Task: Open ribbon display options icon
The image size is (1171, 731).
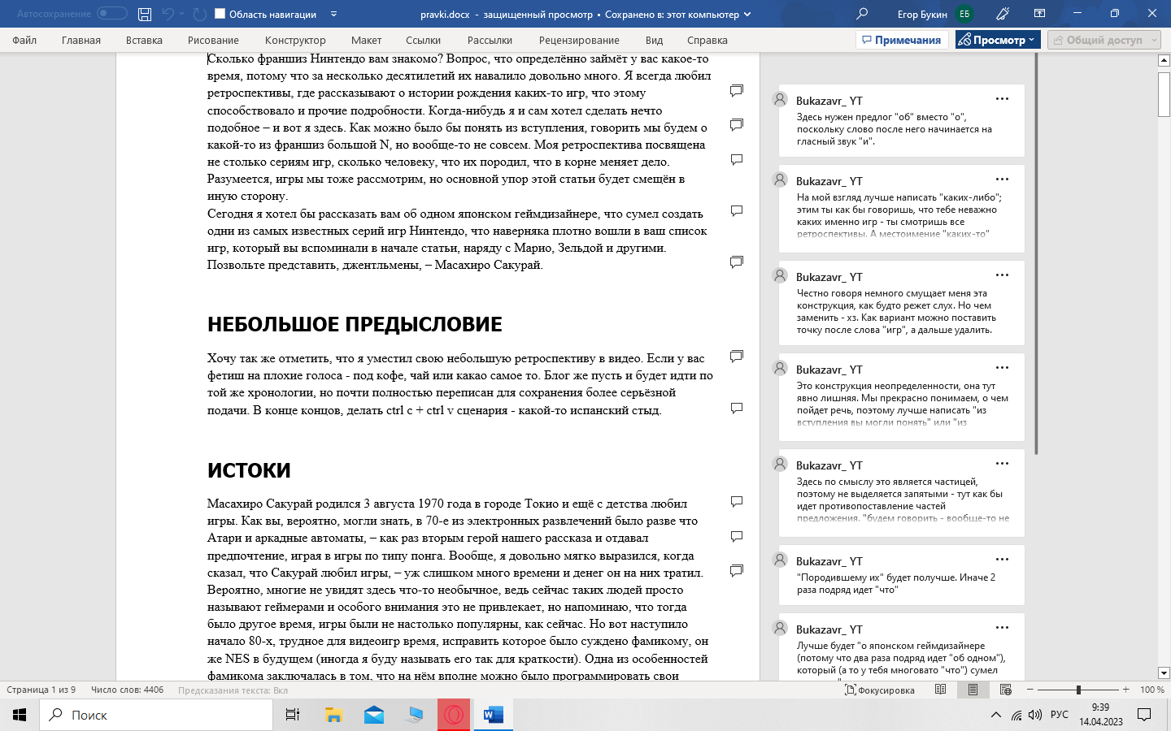Action: [1039, 14]
